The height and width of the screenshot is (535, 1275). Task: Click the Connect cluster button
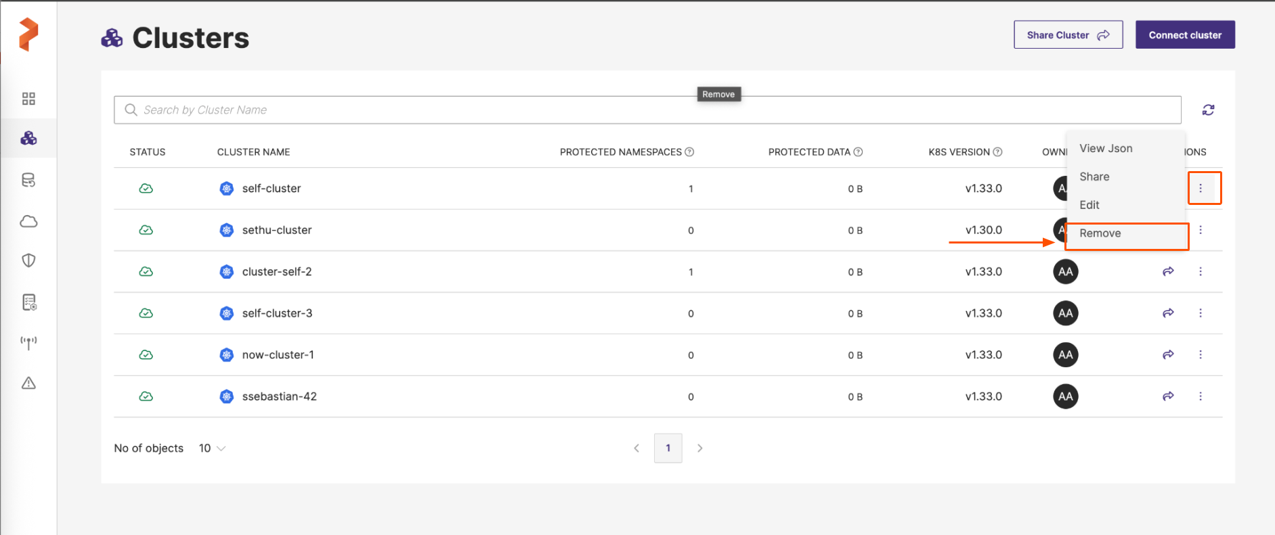point(1185,35)
